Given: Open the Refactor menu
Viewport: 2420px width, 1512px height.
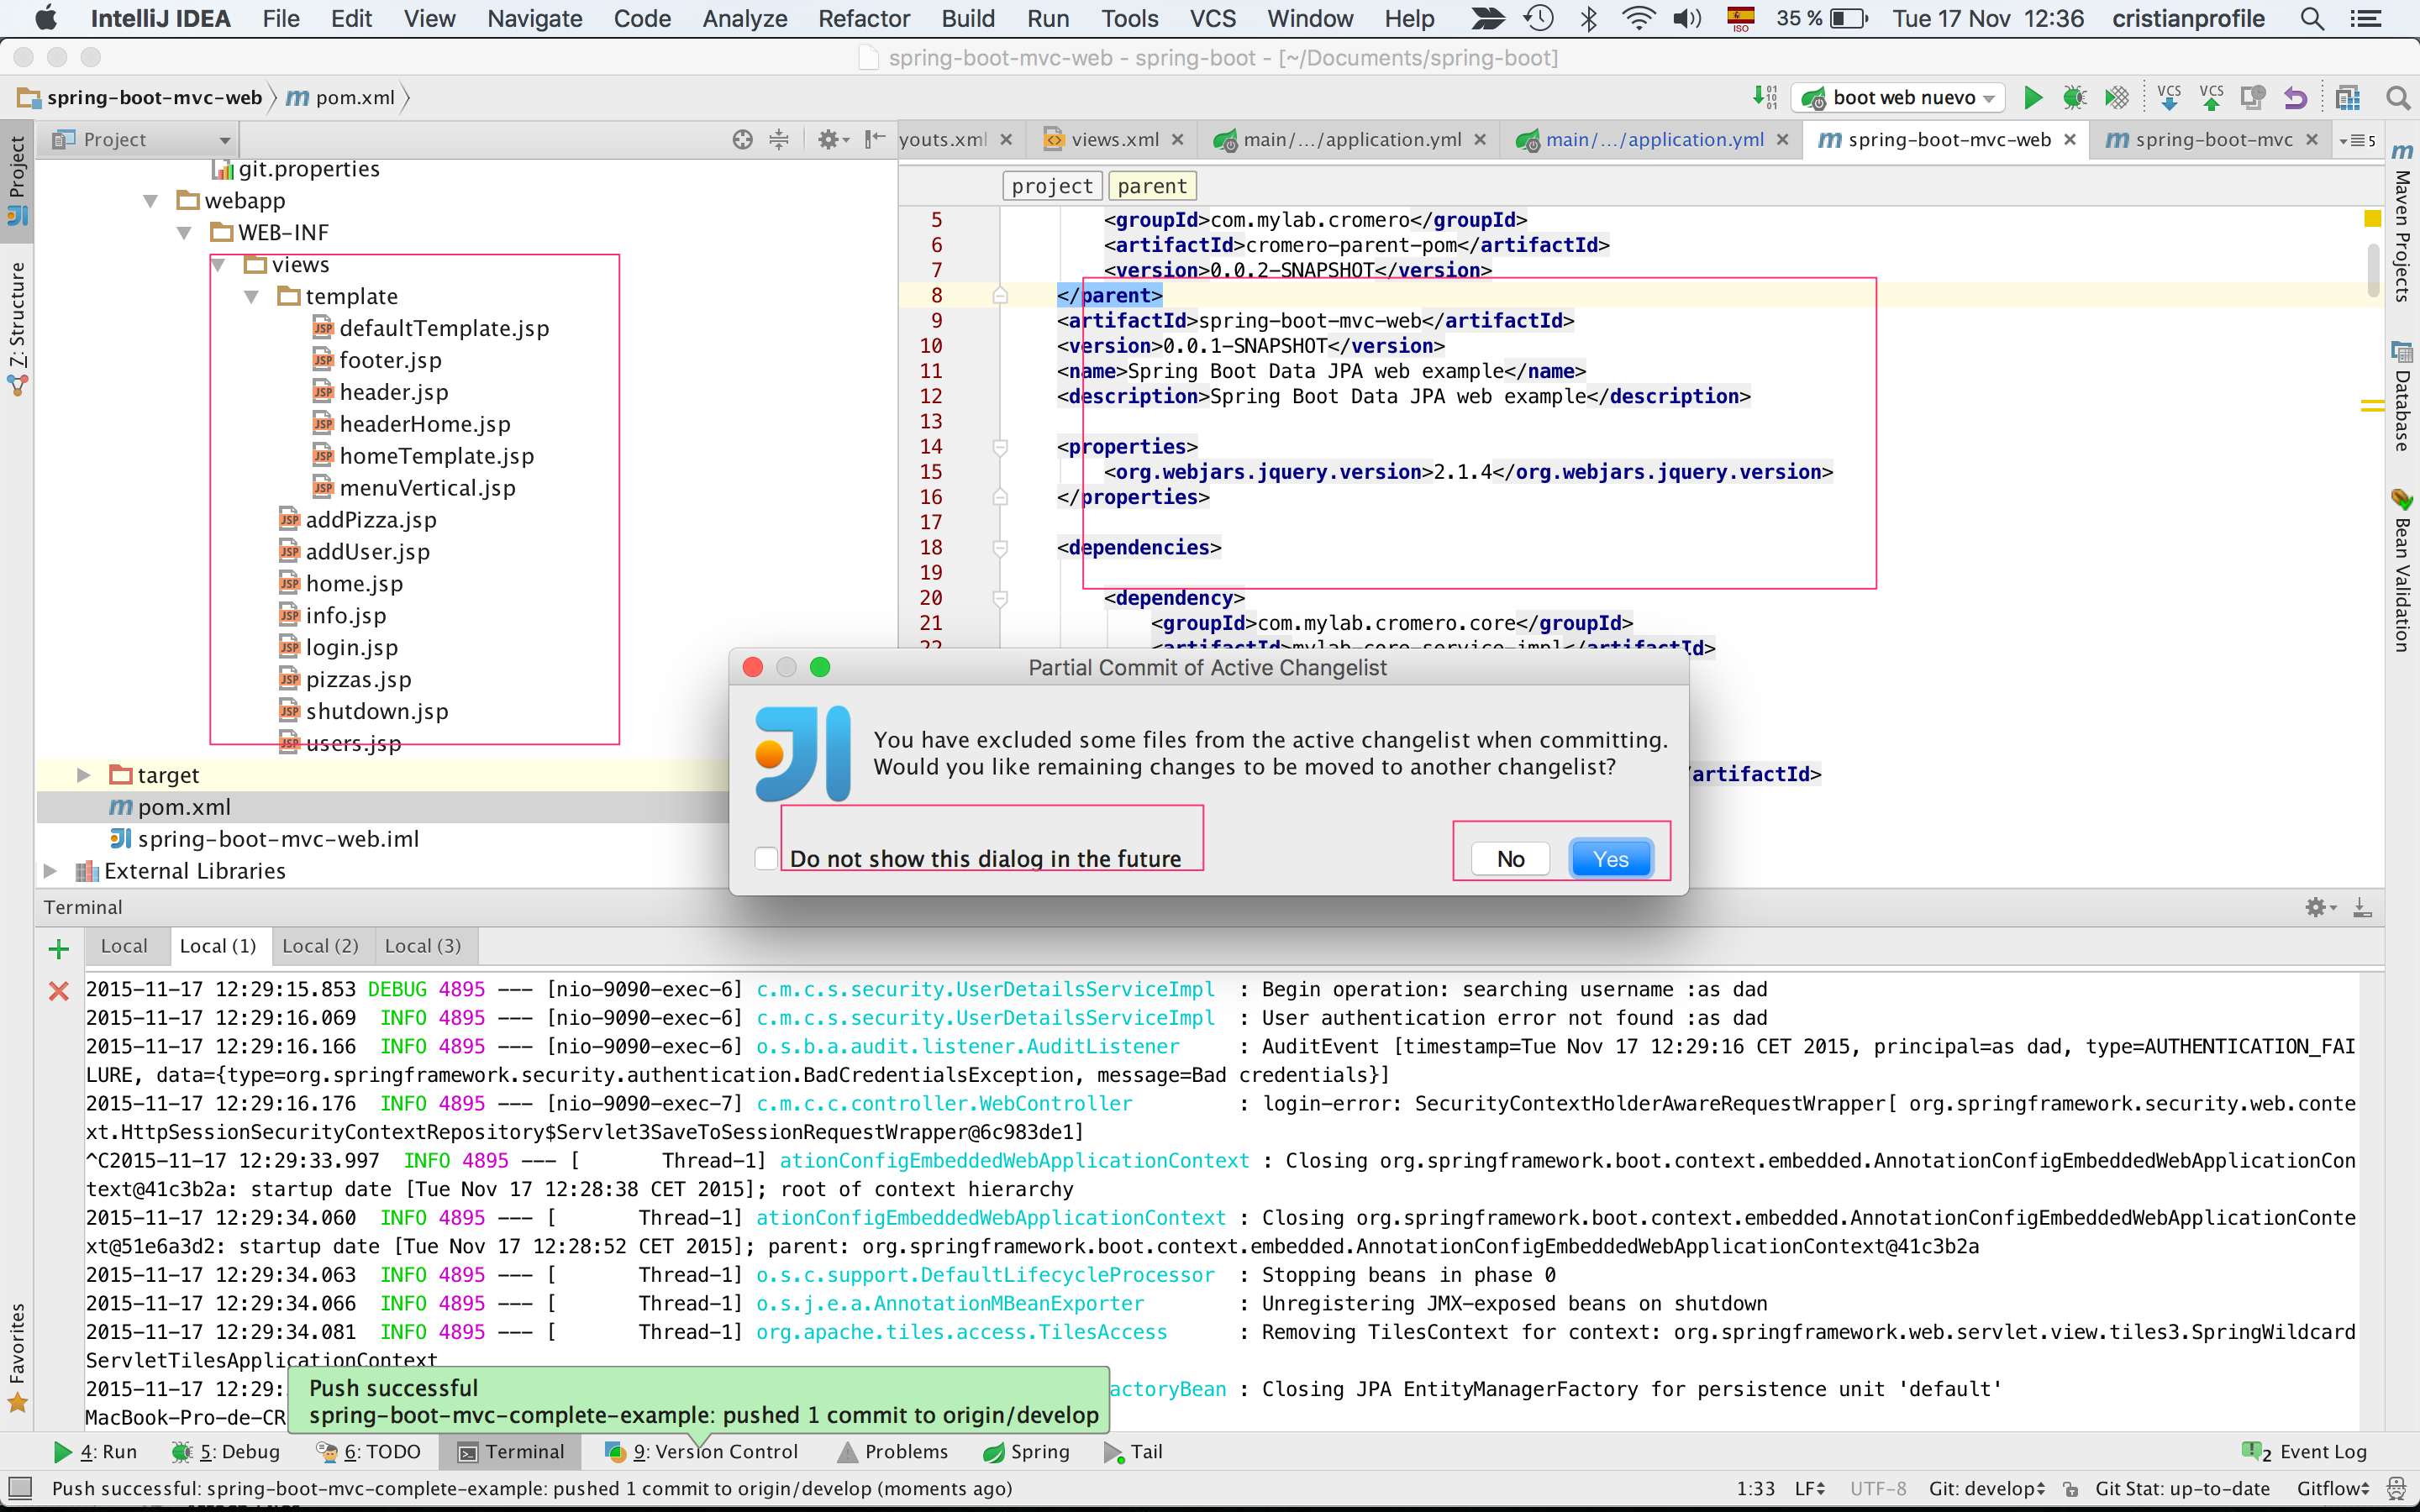Looking at the screenshot, I should point(864,18).
